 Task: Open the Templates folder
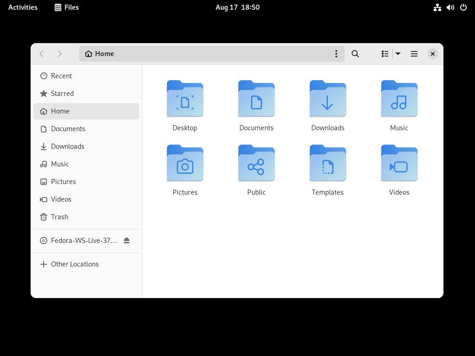328,163
